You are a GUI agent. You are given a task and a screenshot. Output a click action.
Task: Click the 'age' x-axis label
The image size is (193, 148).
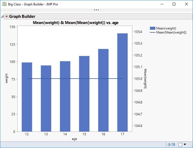click(75, 139)
